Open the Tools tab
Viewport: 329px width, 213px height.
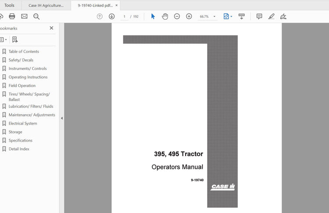coord(9,5)
